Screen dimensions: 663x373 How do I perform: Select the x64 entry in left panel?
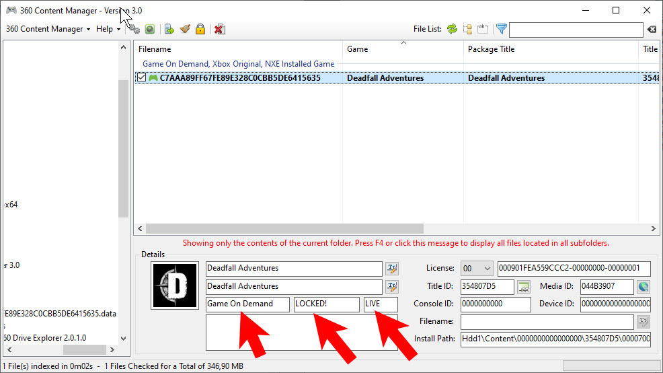(x=11, y=205)
